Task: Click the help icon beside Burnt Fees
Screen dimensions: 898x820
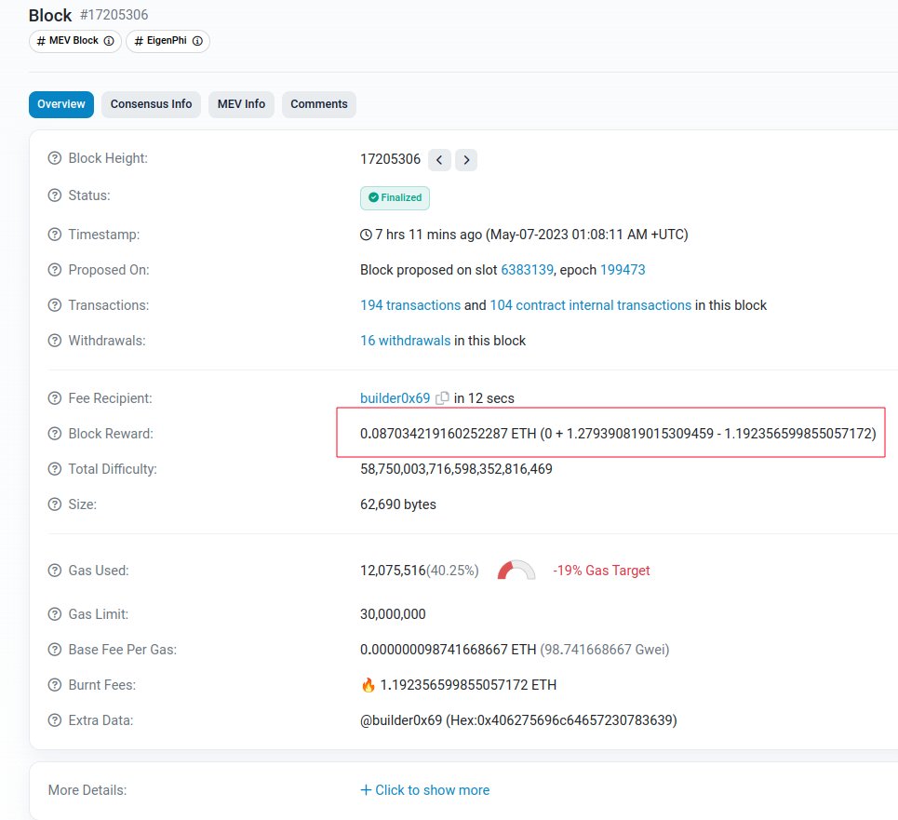Action: [x=54, y=685]
